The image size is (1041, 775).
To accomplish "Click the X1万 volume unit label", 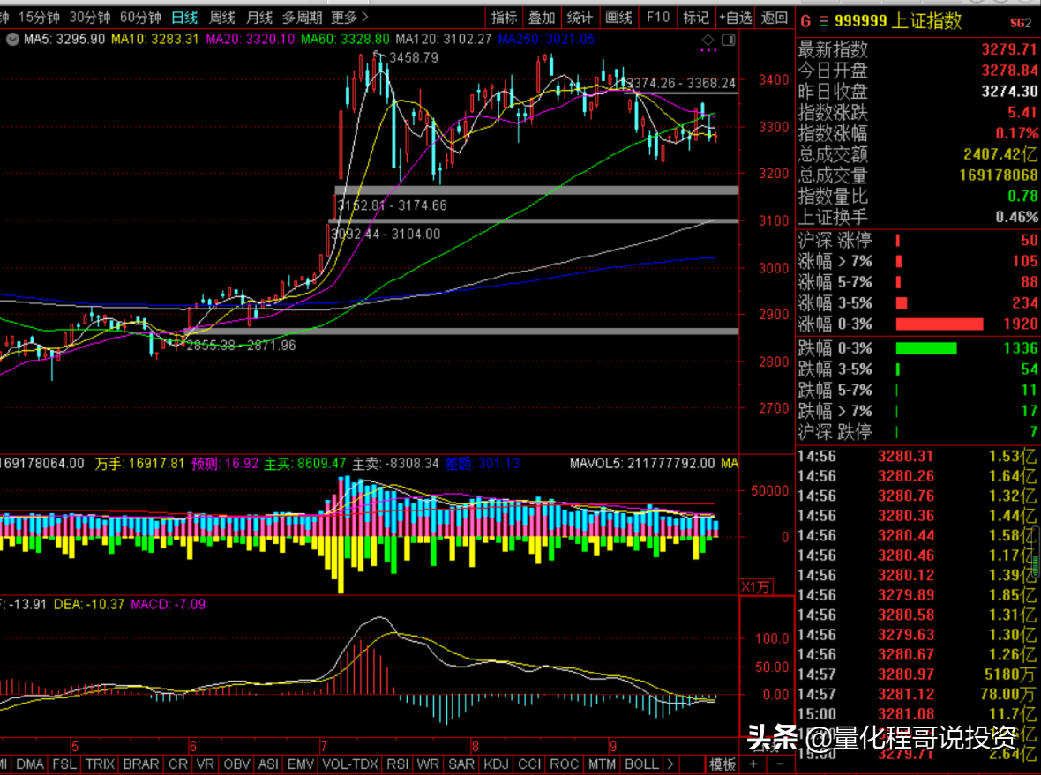I will [x=756, y=586].
